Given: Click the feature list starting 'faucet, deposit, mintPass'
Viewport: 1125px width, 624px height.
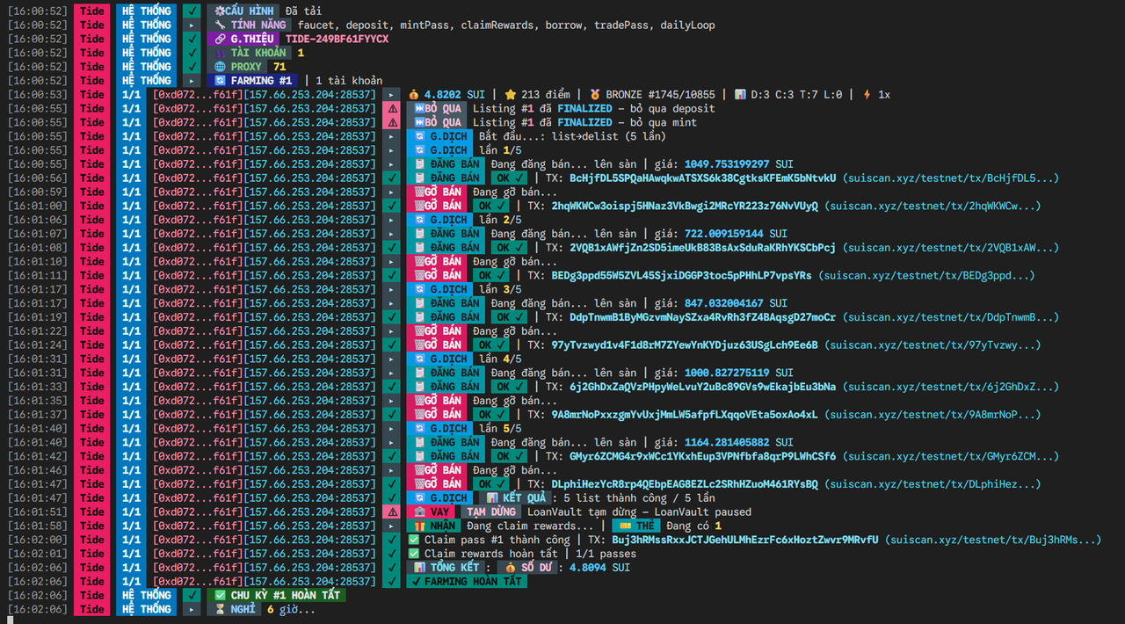Looking at the screenshot, I should (x=505, y=25).
